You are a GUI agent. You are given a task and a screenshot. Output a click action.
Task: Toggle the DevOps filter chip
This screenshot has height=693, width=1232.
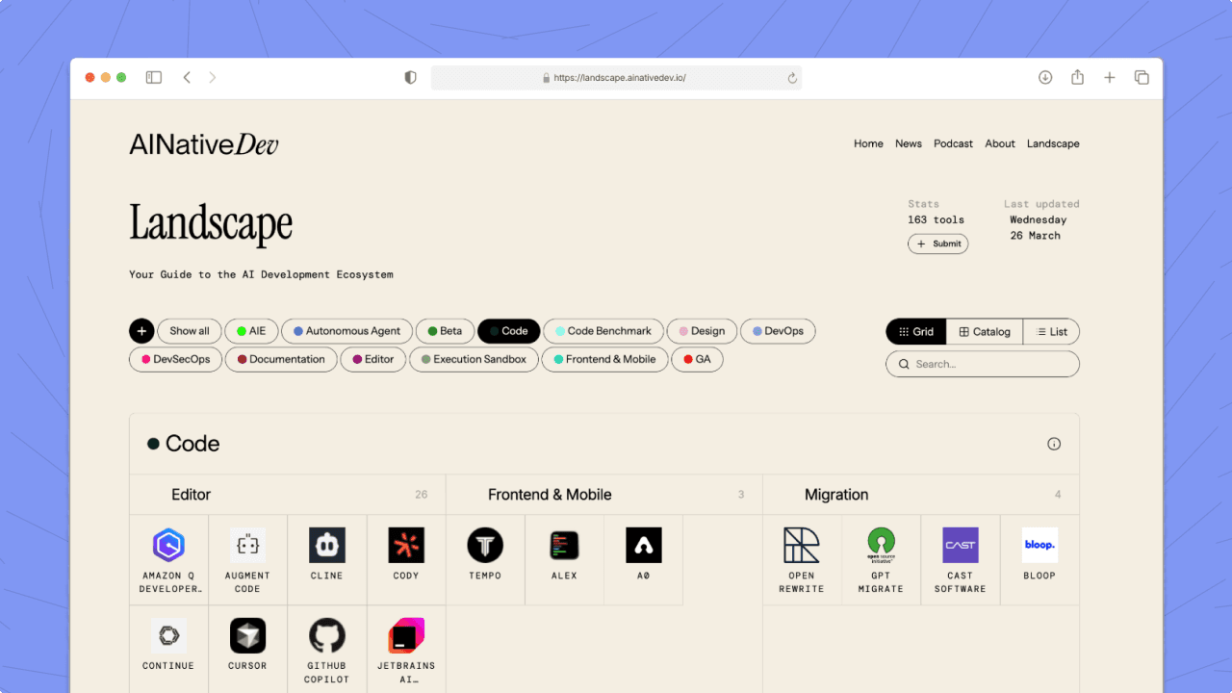coord(779,331)
